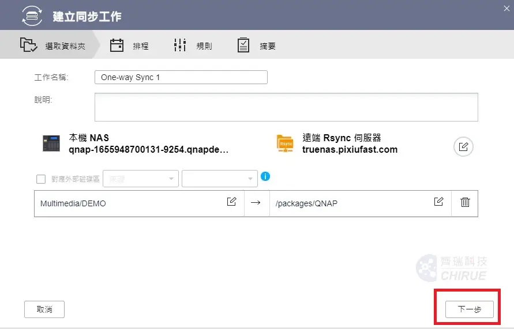Click the 說明 description text area
Viewport: 514px width, 329px height.
click(286, 107)
